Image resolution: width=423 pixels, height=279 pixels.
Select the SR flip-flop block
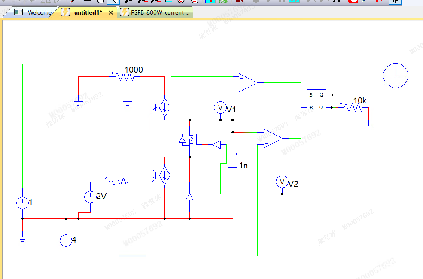click(x=316, y=101)
